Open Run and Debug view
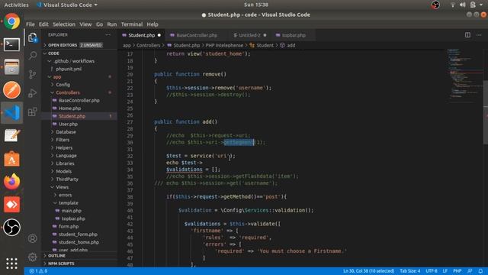The image size is (488, 275). click(x=33, y=93)
